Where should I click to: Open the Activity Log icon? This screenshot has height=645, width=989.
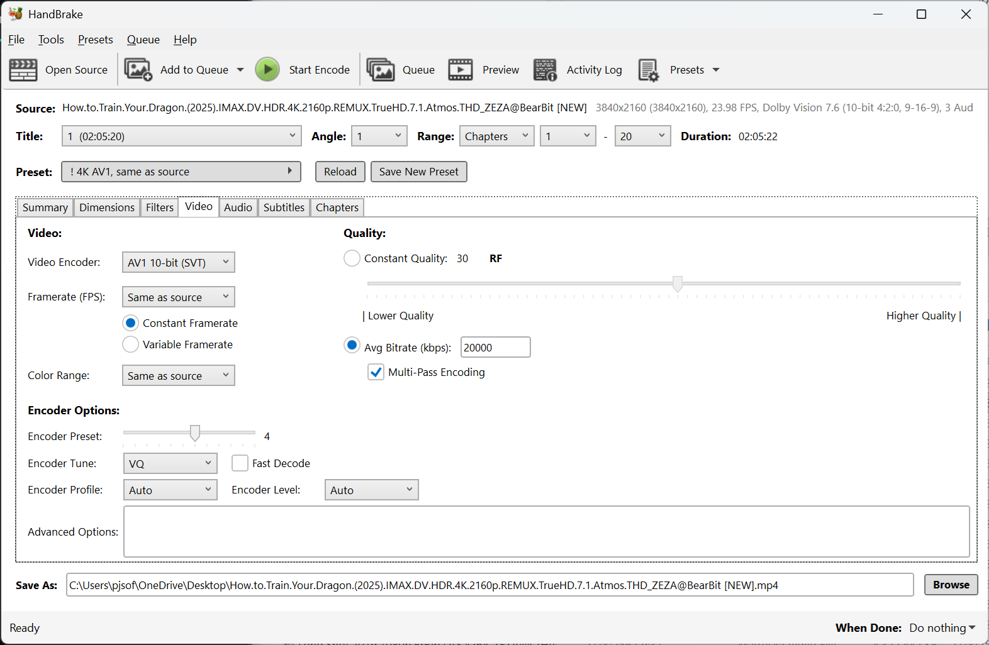click(x=545, y=70)
